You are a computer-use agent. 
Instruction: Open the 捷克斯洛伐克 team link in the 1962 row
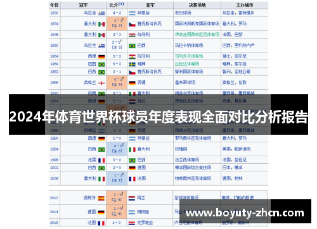pos(150,71)
